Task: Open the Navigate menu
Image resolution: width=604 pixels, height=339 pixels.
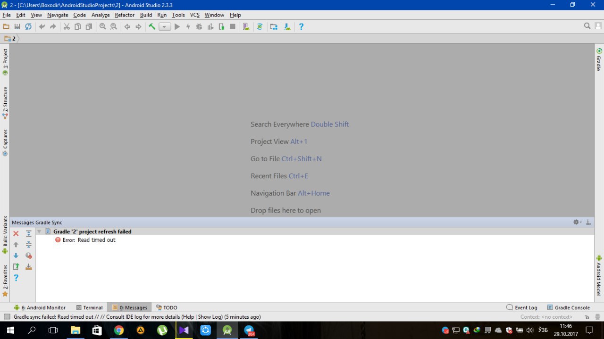Action: click(x=58, y=15)
